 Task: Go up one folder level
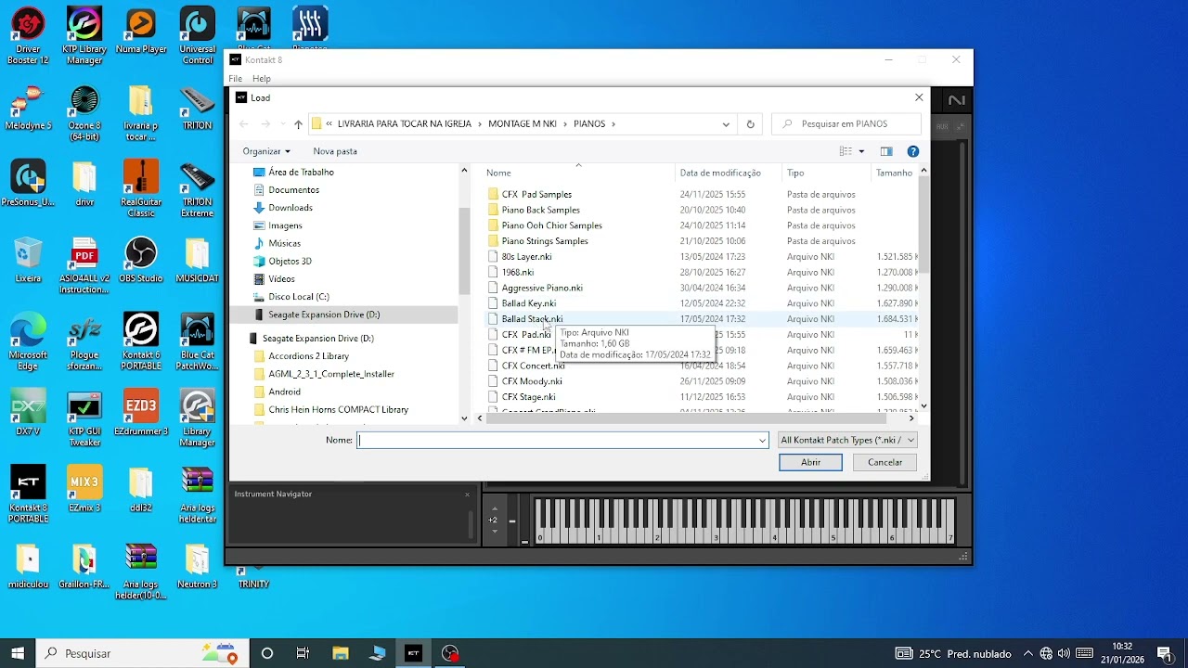coord(298,123)
